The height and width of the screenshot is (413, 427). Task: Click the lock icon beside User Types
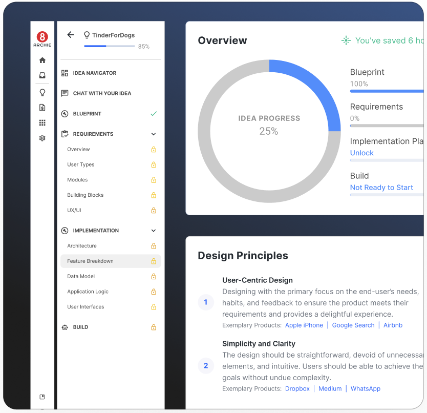pos(153,164)
